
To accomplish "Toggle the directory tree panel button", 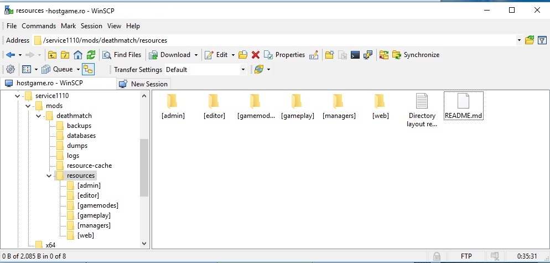I will 88,70.
